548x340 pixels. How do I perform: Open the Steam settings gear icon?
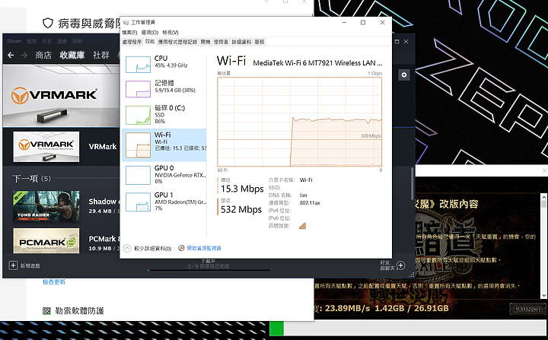pyautogui.click(x=404, y=75)
